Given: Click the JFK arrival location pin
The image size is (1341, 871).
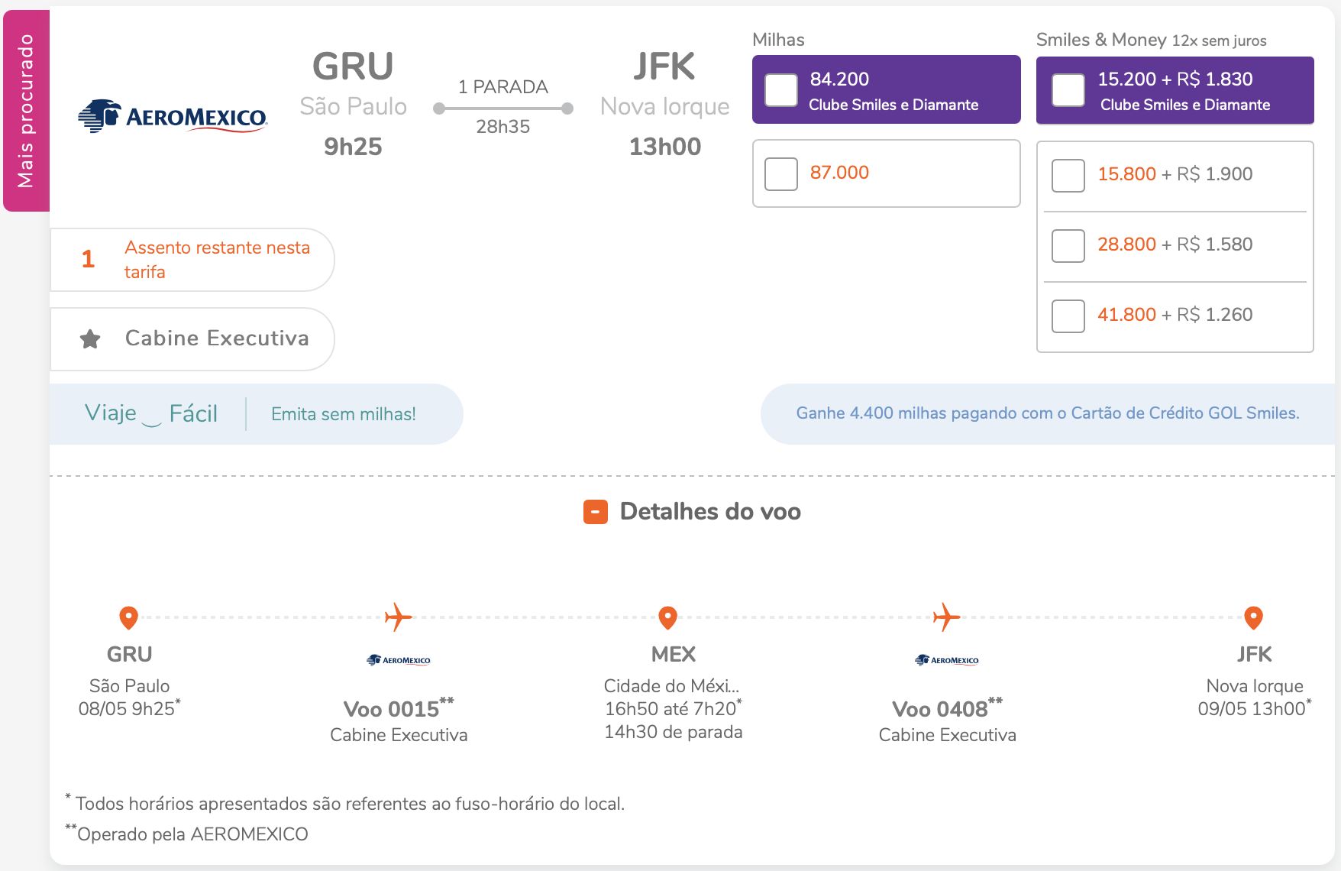Looking at the screenshot, I should (1253, 617).
